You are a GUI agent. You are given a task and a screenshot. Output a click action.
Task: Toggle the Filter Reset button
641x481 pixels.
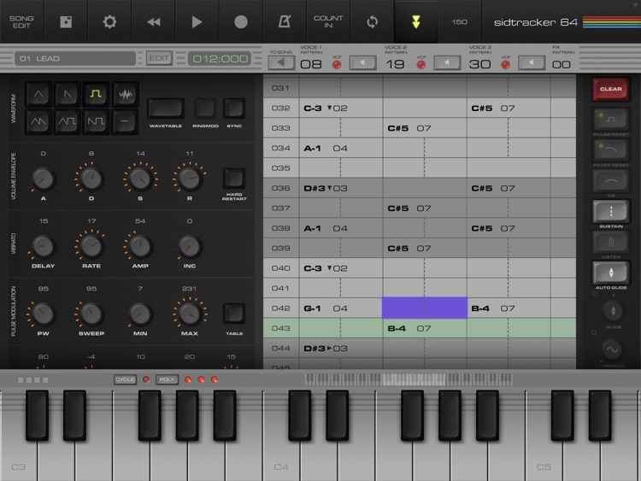pyautogui.click(x=611, y=150)
